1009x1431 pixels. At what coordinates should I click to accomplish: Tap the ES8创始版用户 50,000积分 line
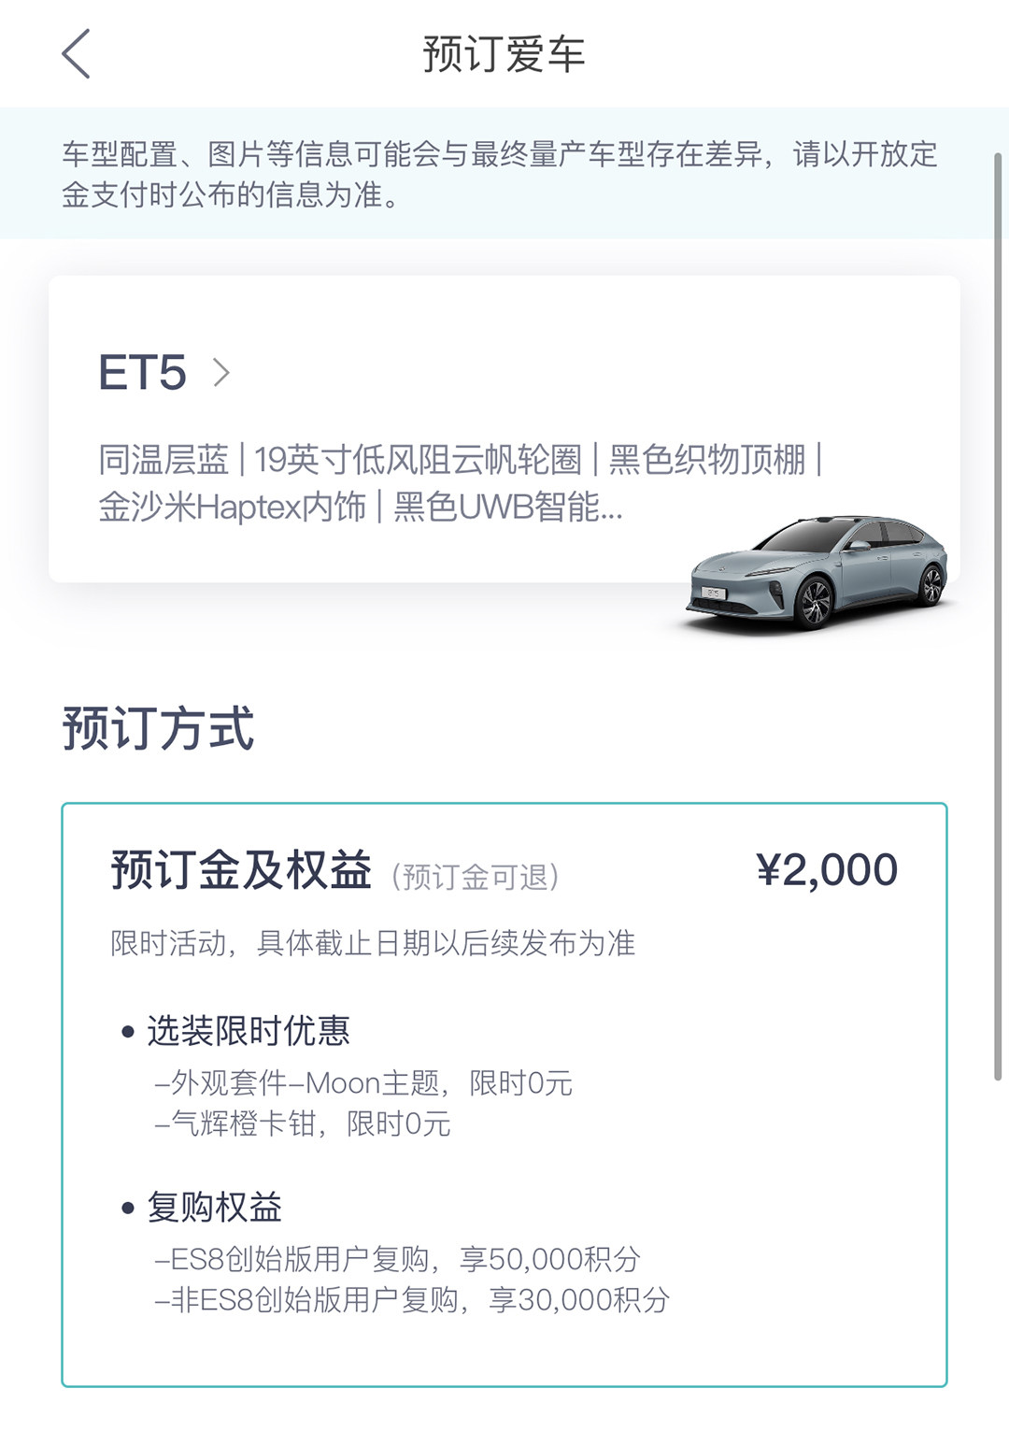pos(398,1259)
